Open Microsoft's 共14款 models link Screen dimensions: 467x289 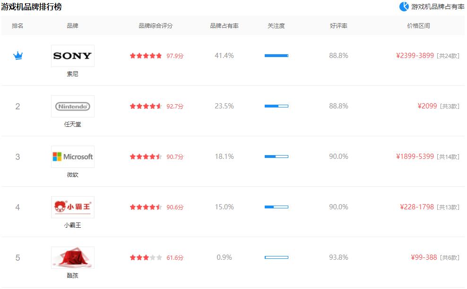[x=448, y=157]
